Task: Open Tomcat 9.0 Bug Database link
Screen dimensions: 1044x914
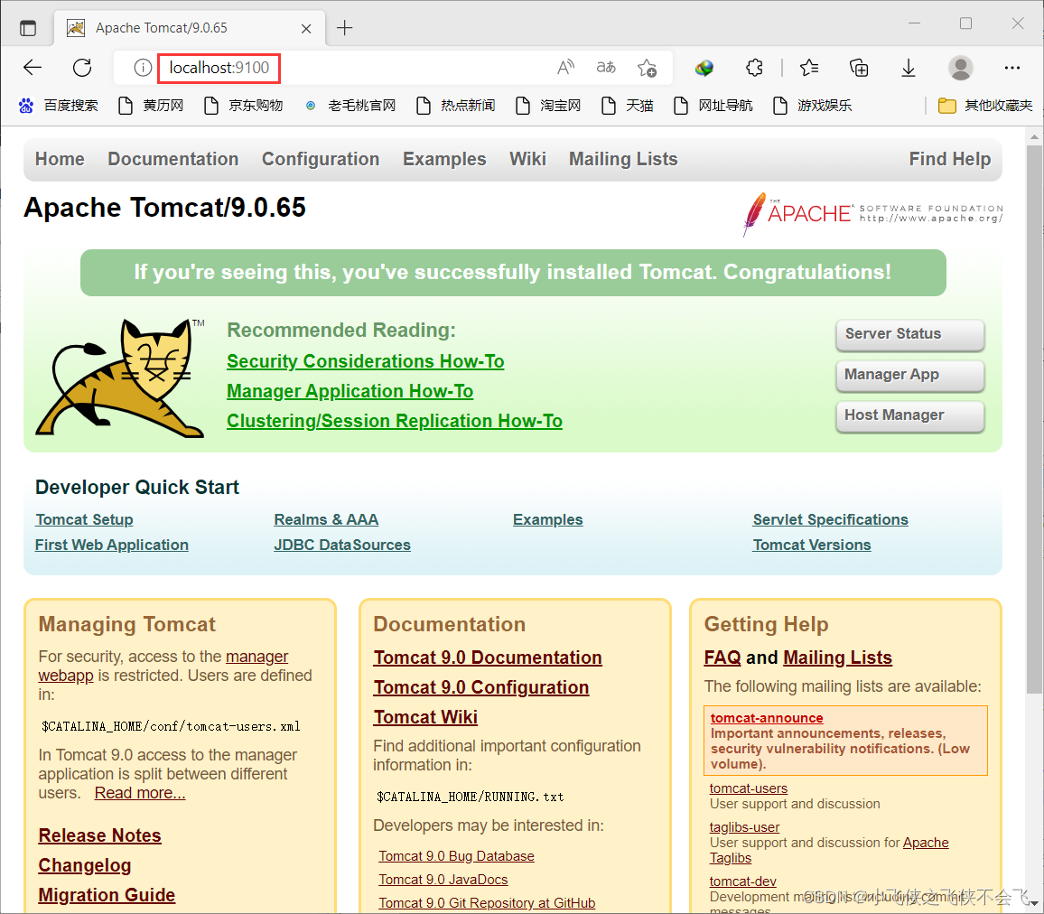Action: [x=456, y=857]
